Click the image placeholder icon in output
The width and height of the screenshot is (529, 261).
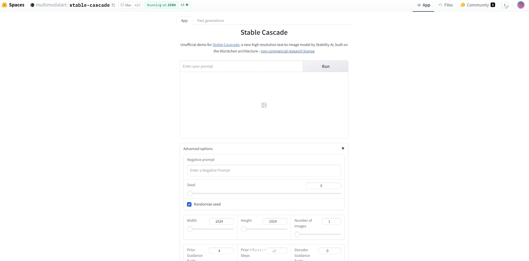point(264,105)
